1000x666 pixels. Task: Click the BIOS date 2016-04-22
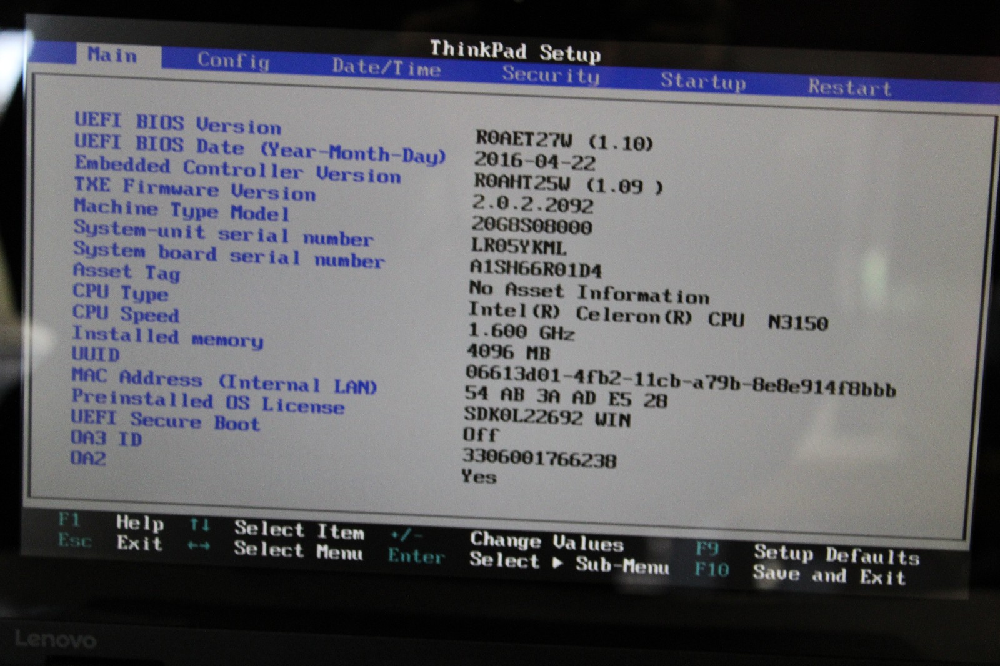coord(534,161)
